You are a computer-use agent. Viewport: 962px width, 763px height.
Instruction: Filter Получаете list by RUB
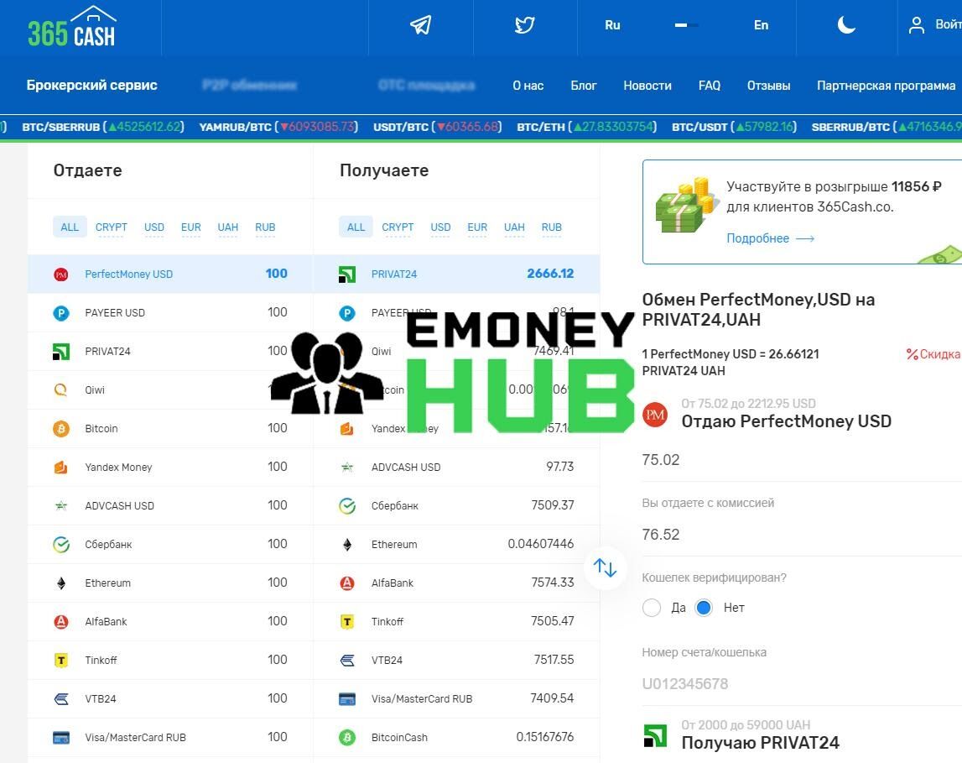click(552, 227)
